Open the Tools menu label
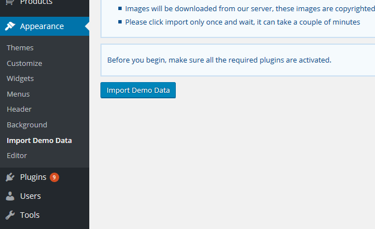Viewport: 375px width, 229px height. pyautogui.click(x=30, y=215)
